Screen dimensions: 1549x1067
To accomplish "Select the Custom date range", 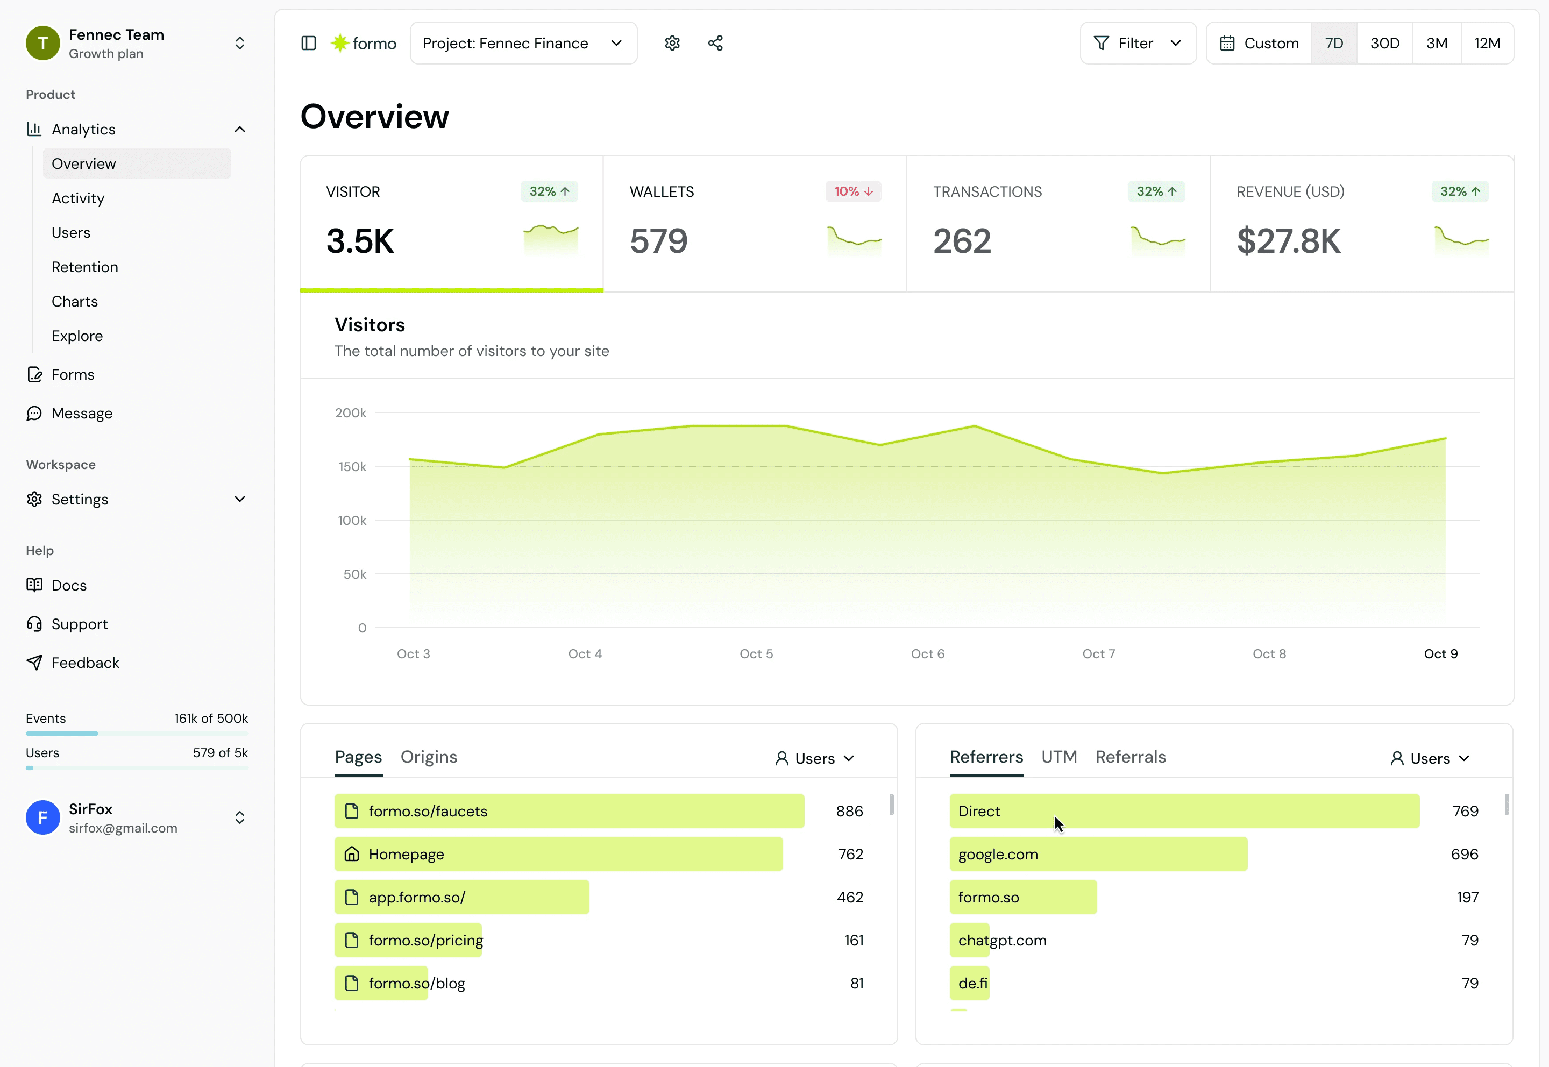I will point(1259,44).
